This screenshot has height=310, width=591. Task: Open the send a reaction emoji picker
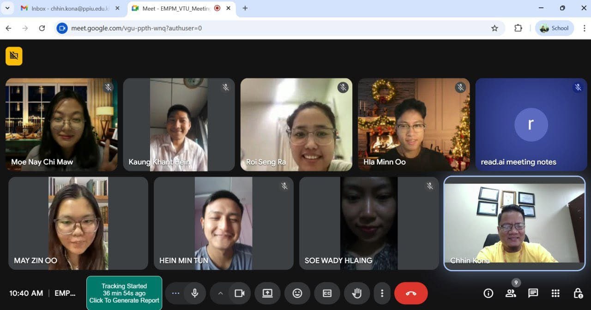pyautogui.click(x=297, y=293)
